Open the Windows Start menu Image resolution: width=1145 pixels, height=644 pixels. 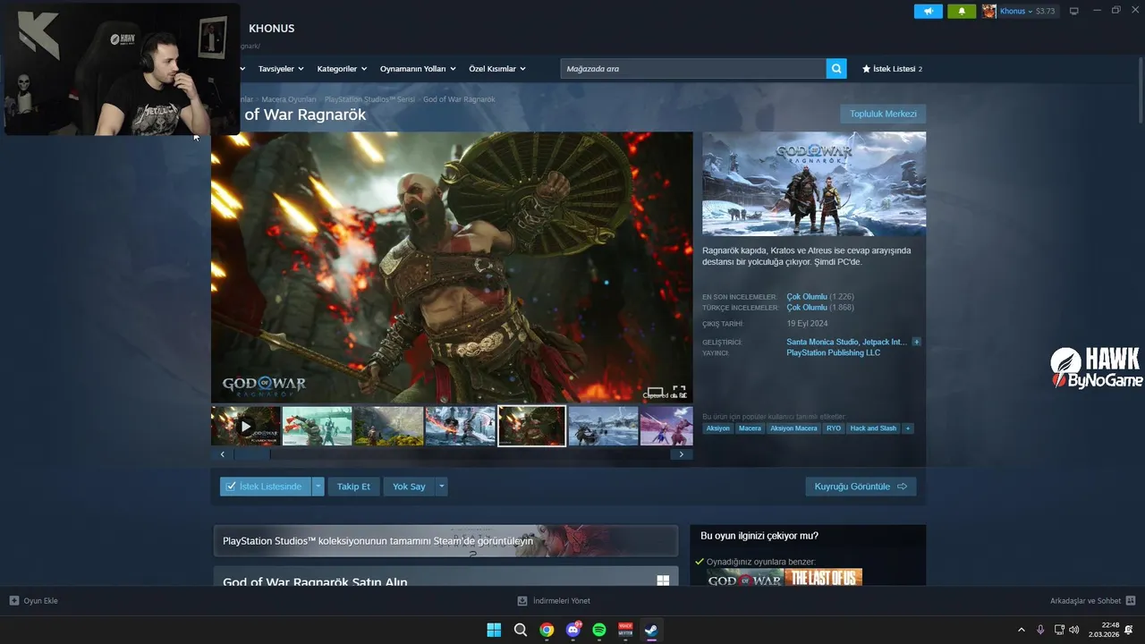494,630
